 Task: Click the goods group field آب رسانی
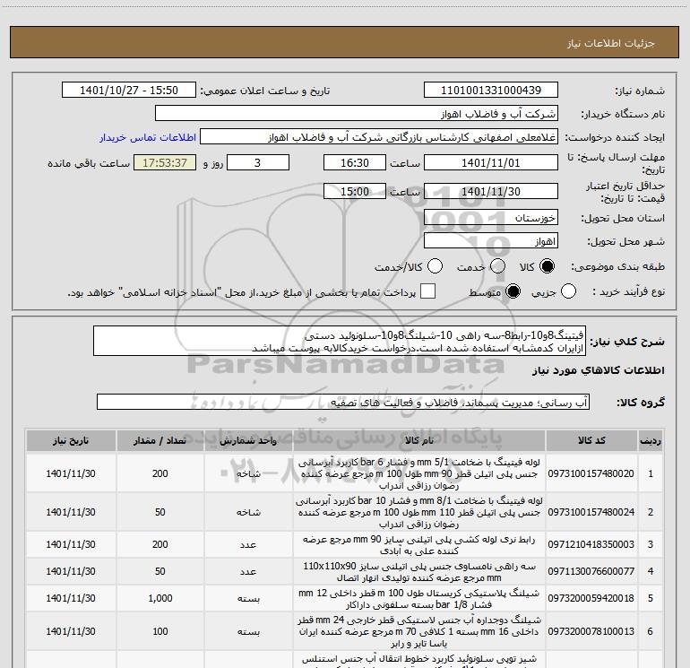[343, 402]
